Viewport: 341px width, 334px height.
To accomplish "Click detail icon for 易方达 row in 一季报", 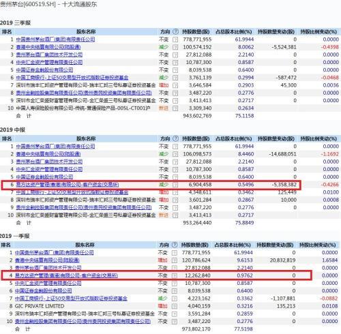I will tap(175, 276).
